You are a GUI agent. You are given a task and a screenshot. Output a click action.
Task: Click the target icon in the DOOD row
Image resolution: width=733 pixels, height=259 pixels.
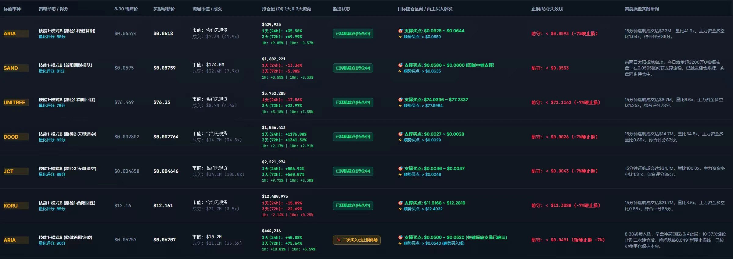click(x=400, y=134)
